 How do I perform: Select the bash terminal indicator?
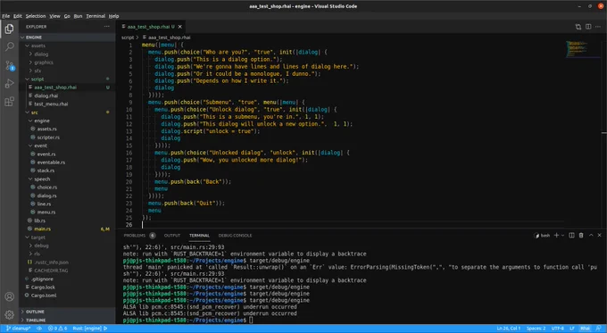point(542,235)
